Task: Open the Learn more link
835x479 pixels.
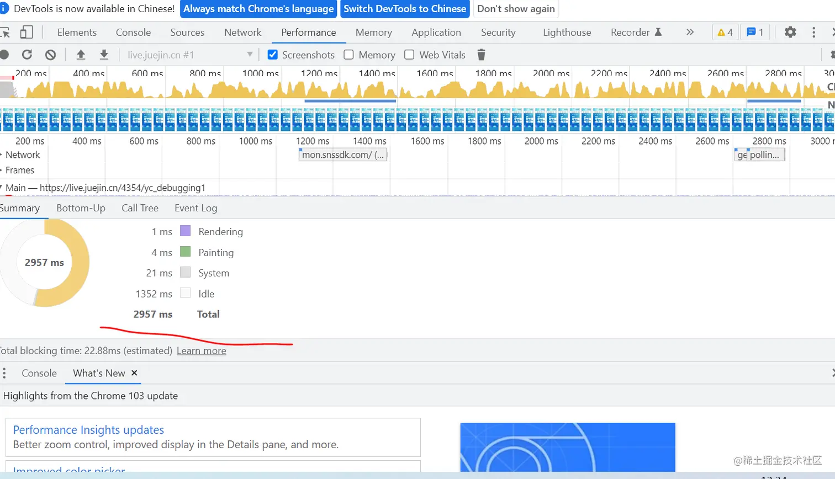Action: (201, 350)
